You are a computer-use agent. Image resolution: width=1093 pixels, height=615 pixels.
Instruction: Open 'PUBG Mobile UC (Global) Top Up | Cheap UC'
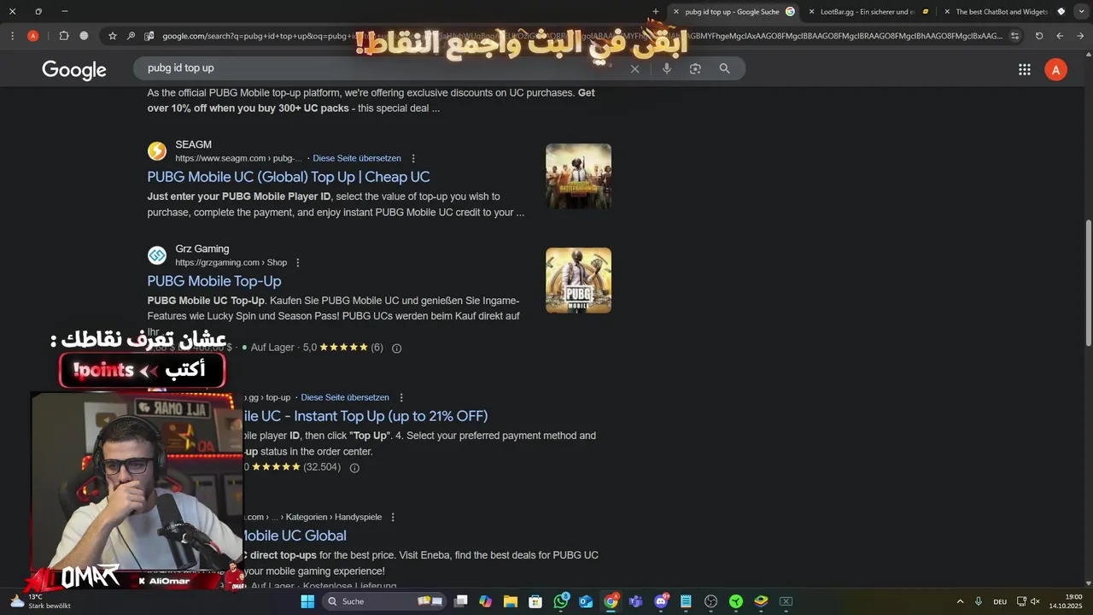coord(289,177)
